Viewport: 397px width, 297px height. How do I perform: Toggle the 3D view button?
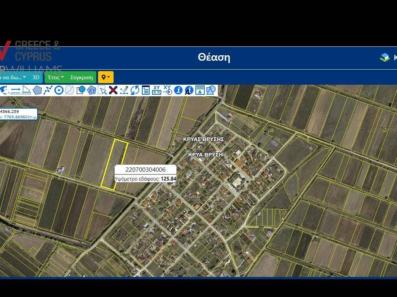[36, 77]
